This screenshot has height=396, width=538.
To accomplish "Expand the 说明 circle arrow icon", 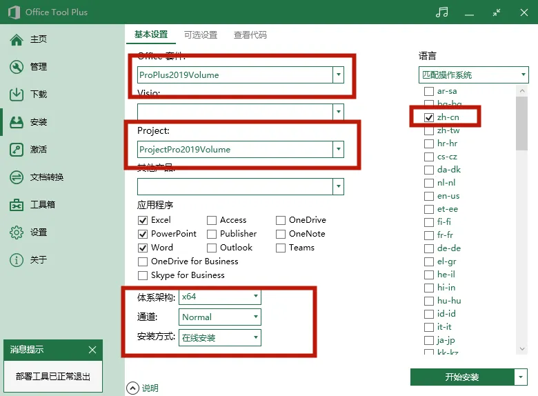I will tap(133, 388).
